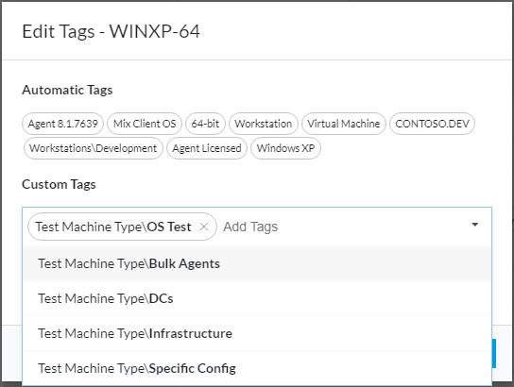Click the Workstations\Development tag chip
The height and width of the screenshot is (387, 514).
coord(94,148)
